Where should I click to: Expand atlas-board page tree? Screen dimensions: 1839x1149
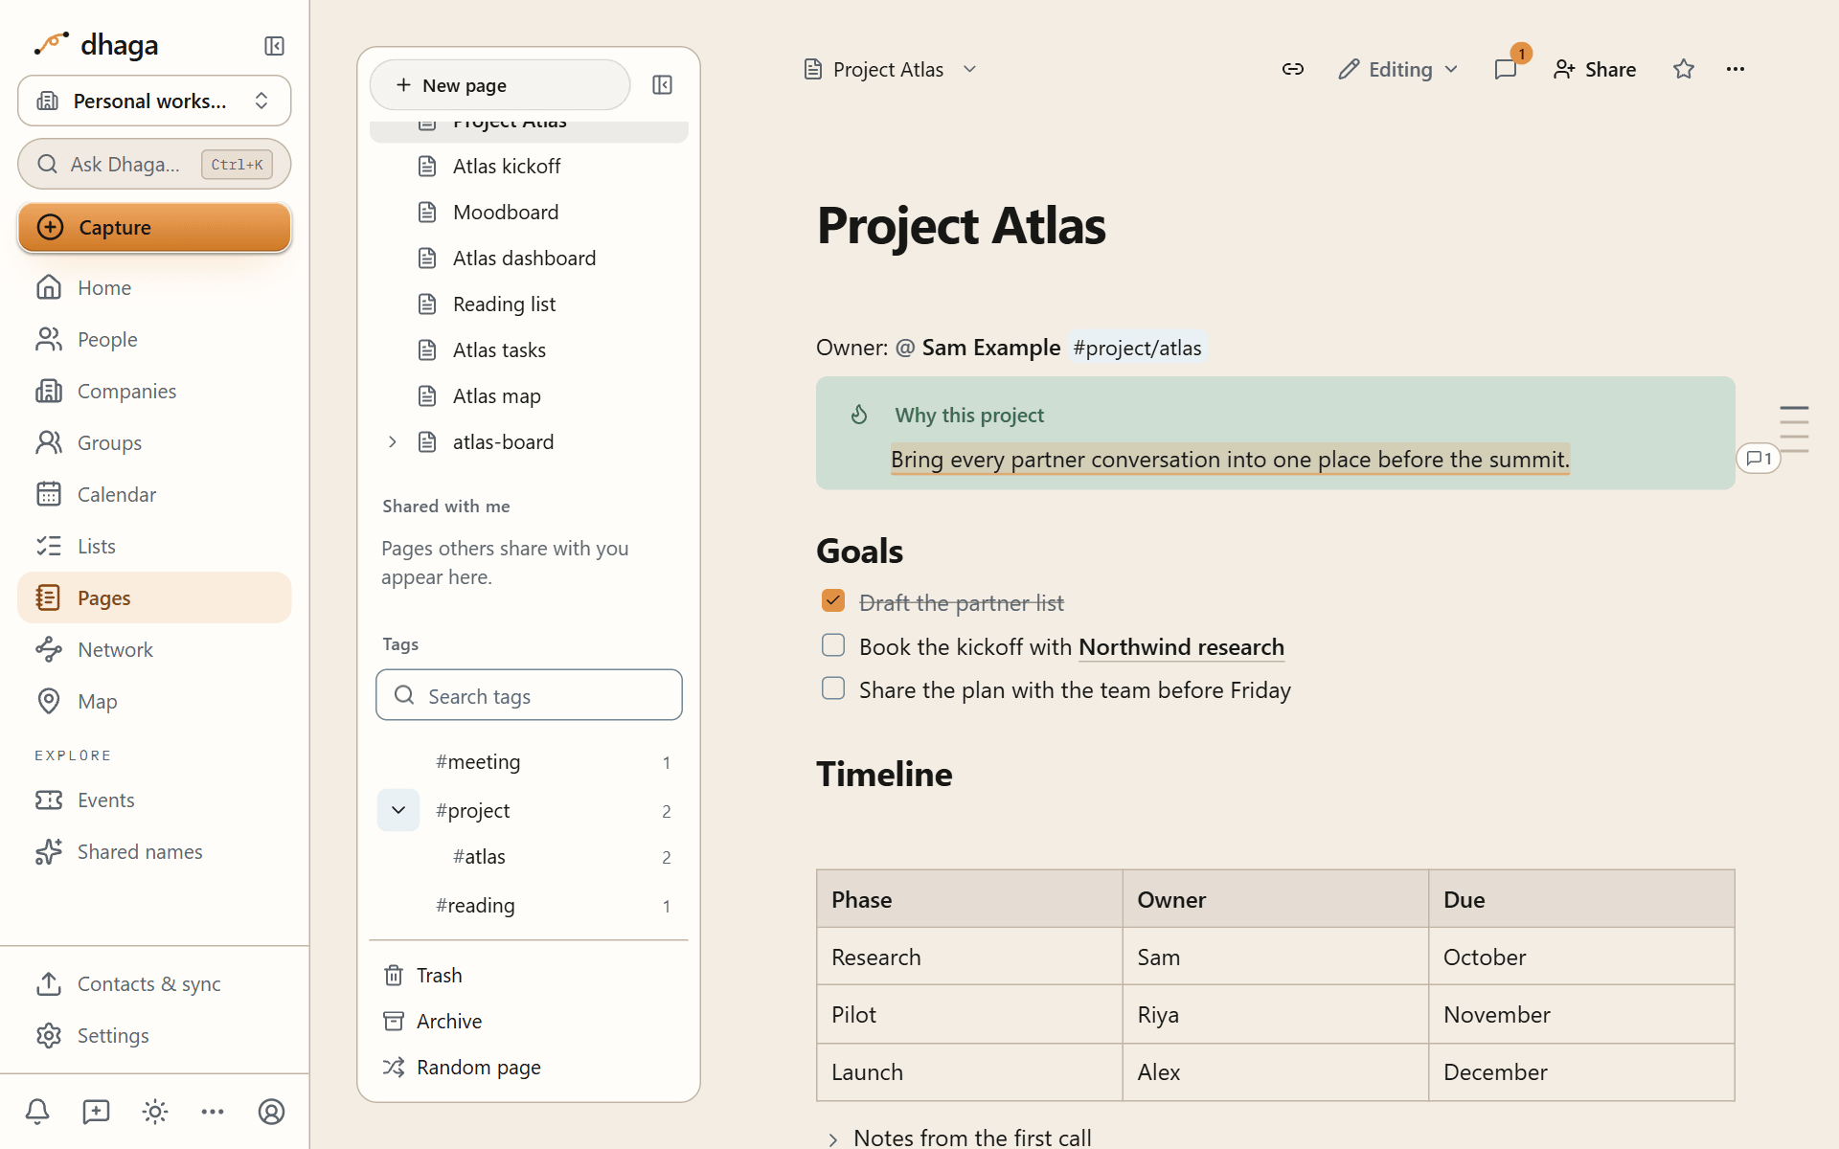coord(392,441)
